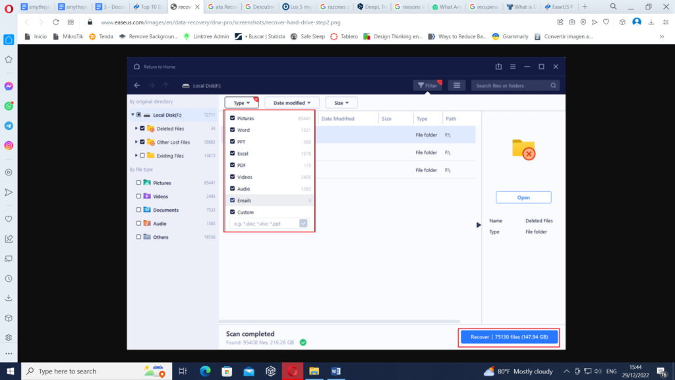Open Opera sidebar downloads icon
Viewport: 675px width, 380px height.
click(x=9, y=298)
